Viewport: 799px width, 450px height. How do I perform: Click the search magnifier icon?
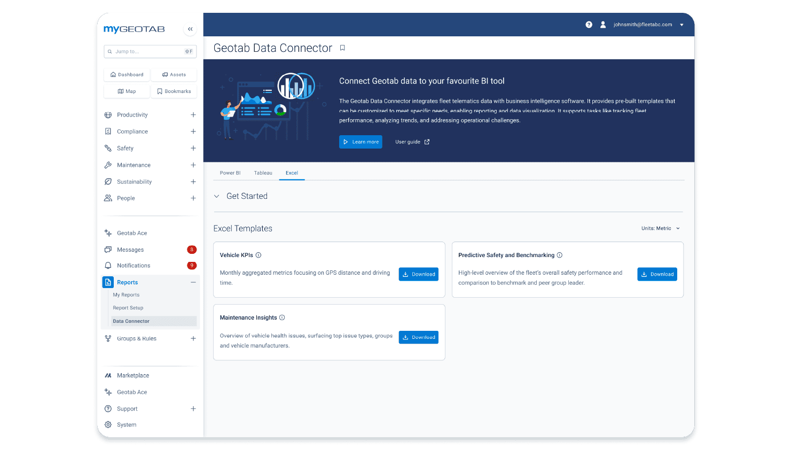[110, 52]
